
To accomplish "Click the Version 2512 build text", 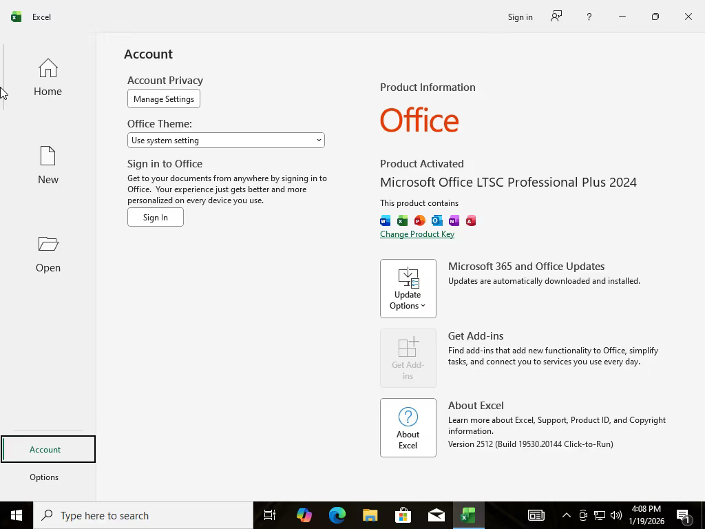I will (531, 444).
